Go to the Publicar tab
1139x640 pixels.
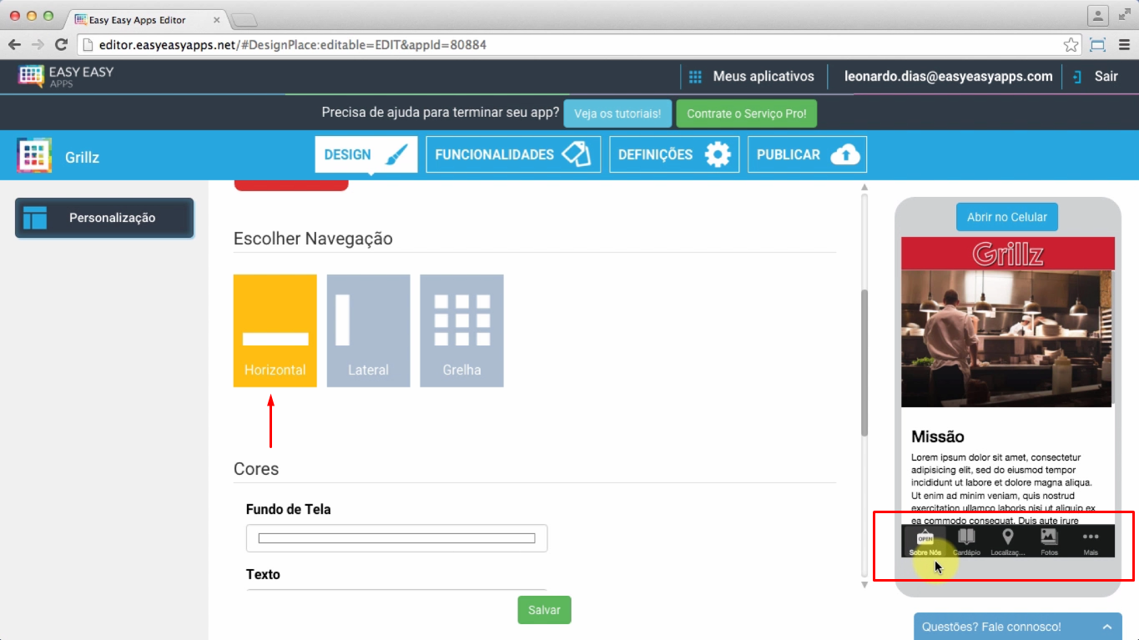(x=806, y=154)
